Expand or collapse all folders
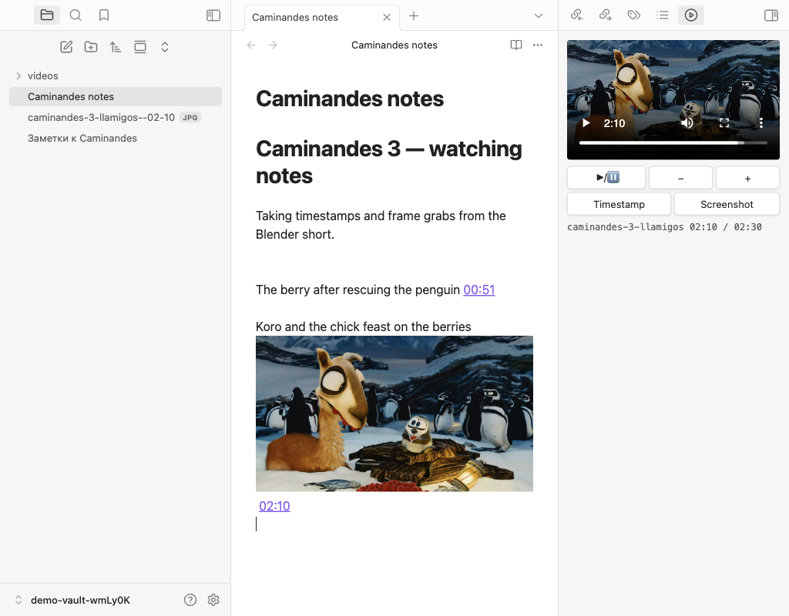The width and height of the screenshot is (789, 616). pyautogui.click(x=165, y=47)
